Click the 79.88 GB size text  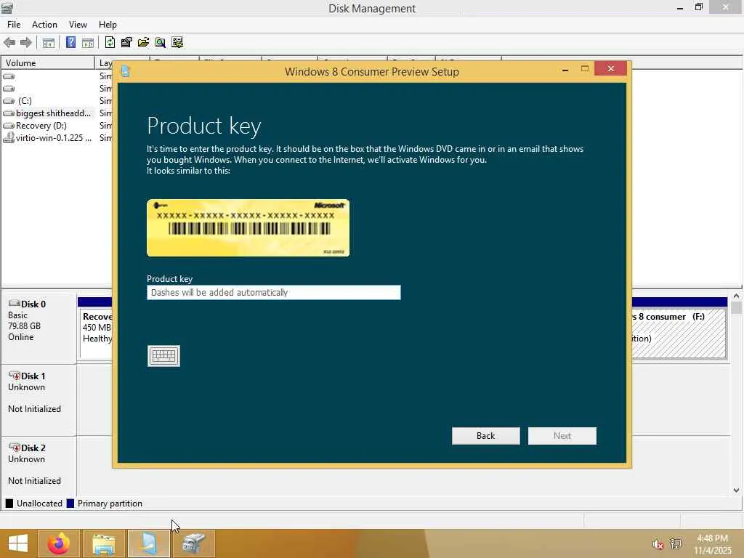point(24,326)
